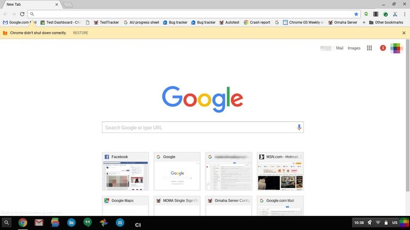Reload the page with the refresh icon
Screen dimensions: 410x230
(x=22, y=14)
